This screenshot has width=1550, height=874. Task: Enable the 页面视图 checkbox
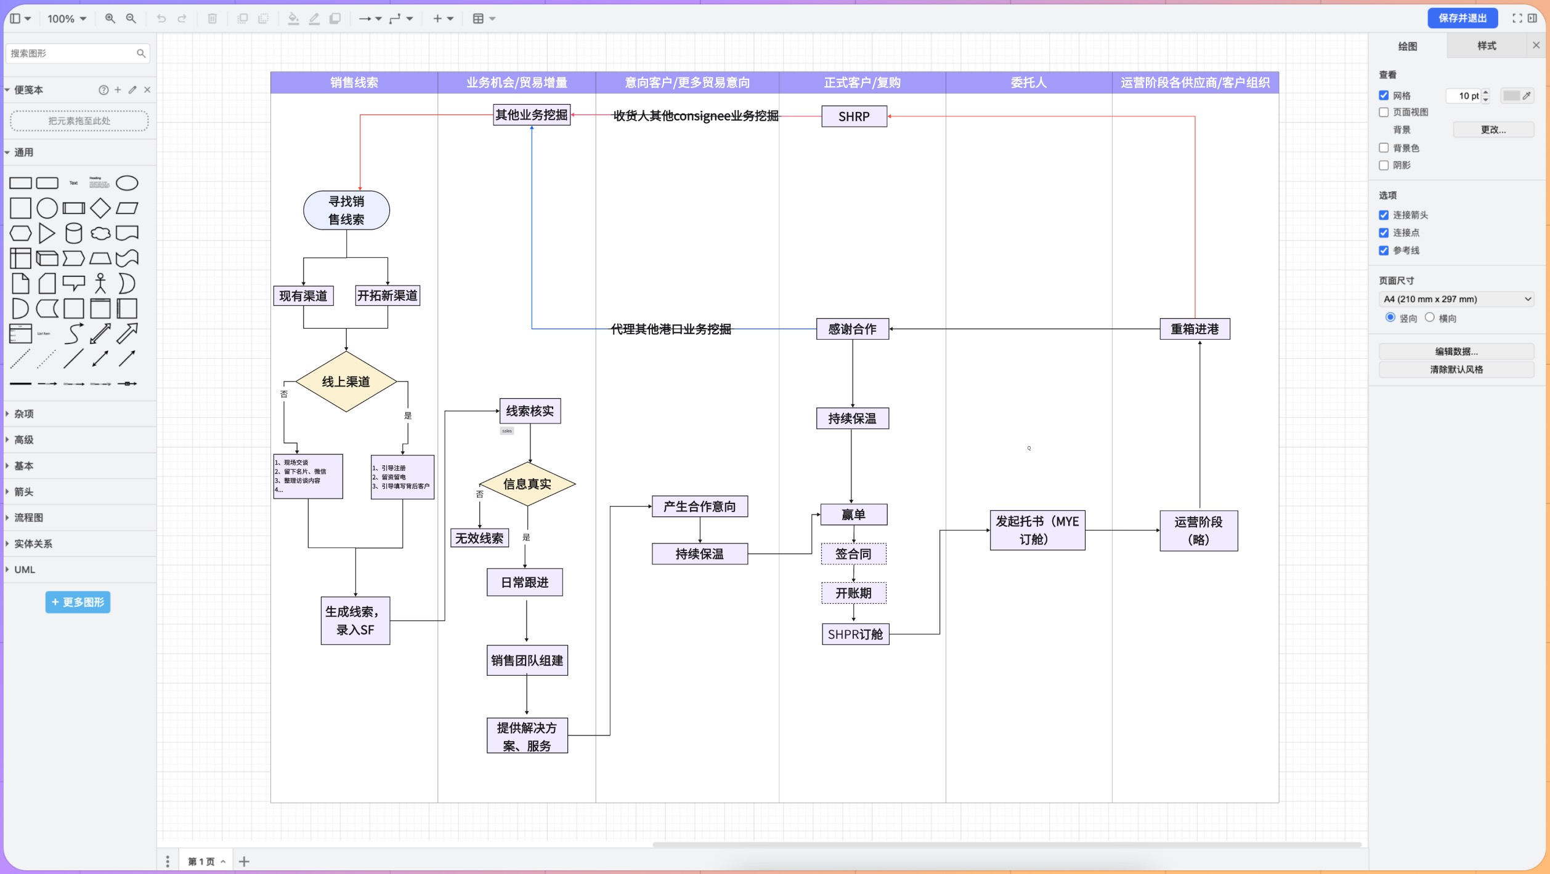pos(1384,112)
